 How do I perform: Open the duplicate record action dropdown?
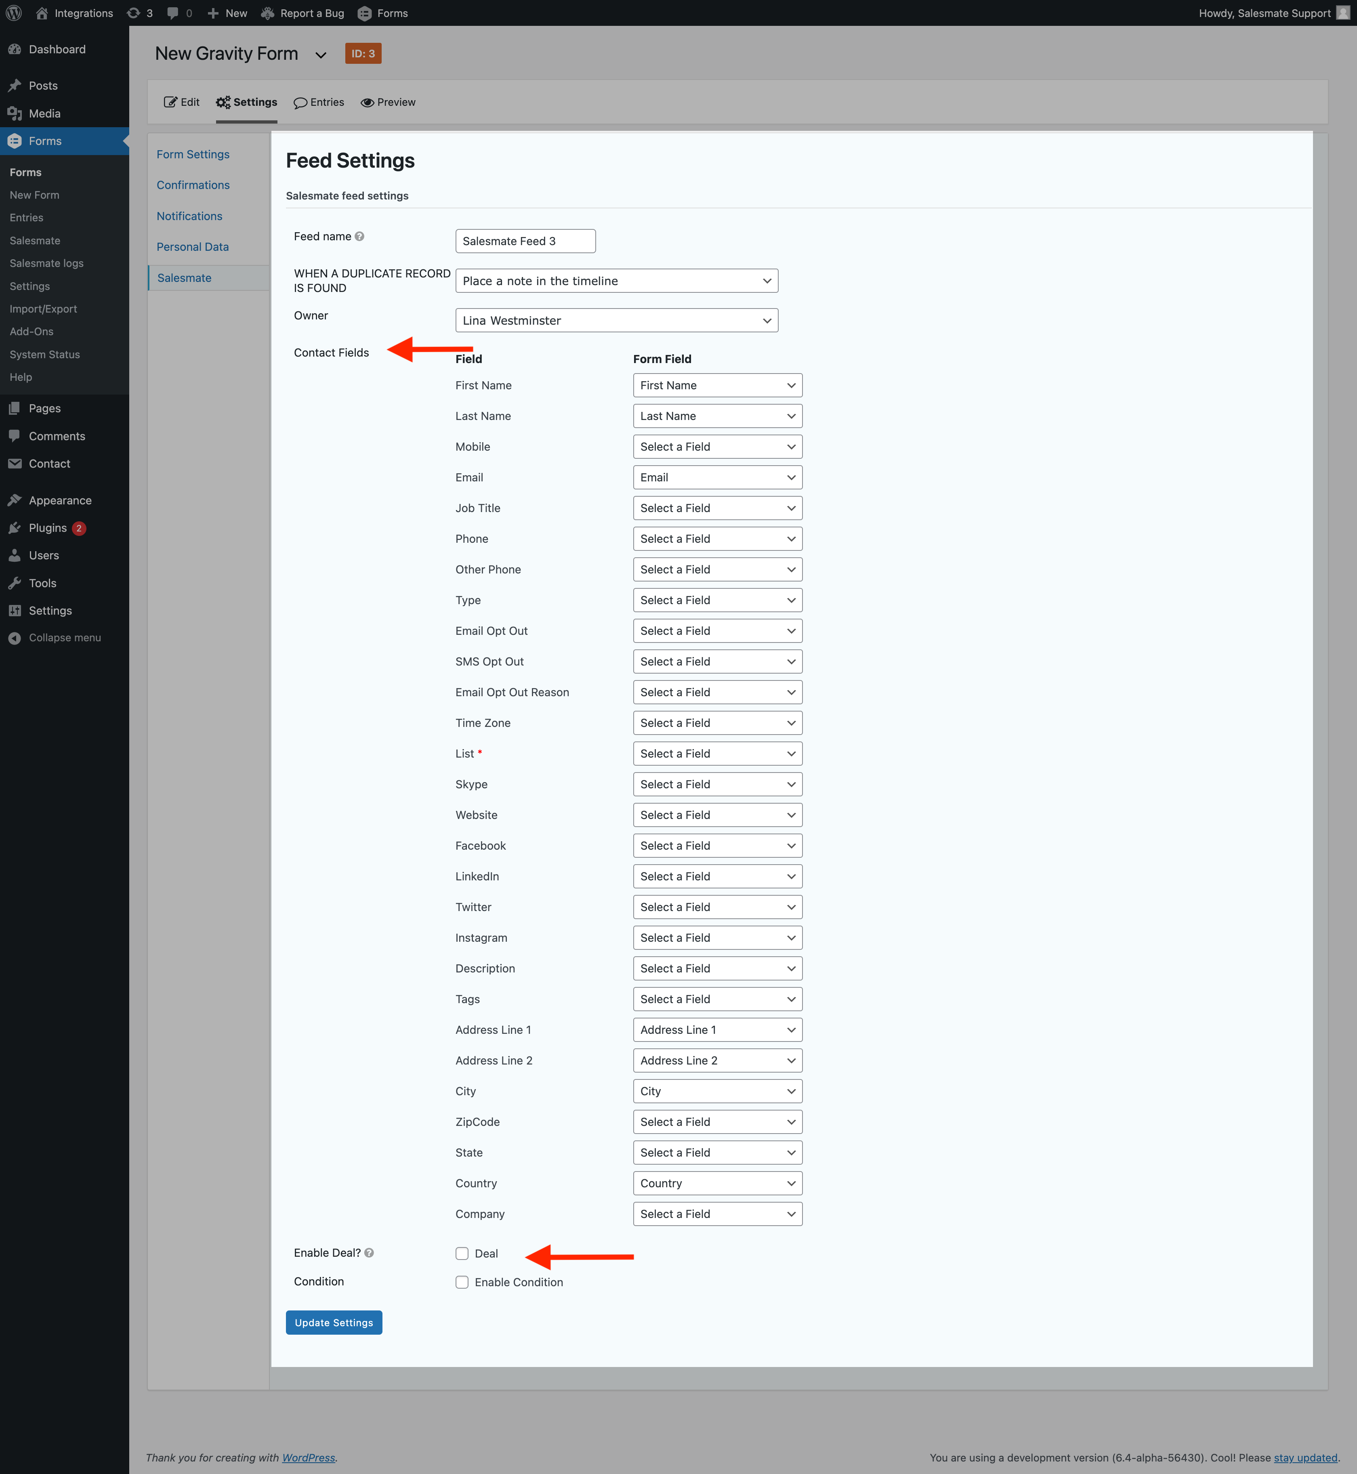[617, 280]
